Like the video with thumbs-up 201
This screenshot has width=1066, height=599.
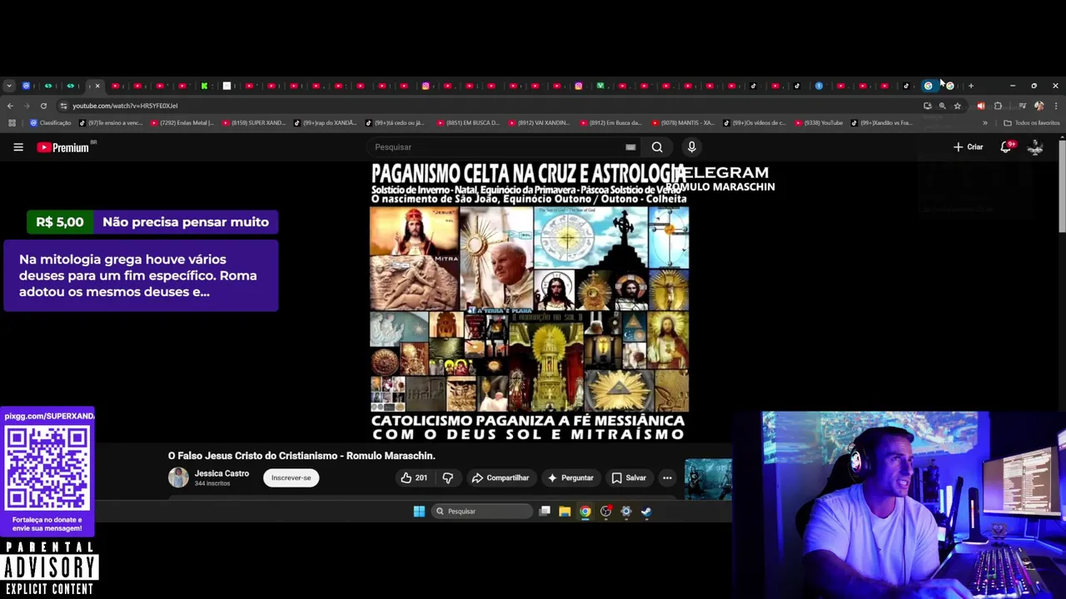pyautogui.click(x=414, y=478)
